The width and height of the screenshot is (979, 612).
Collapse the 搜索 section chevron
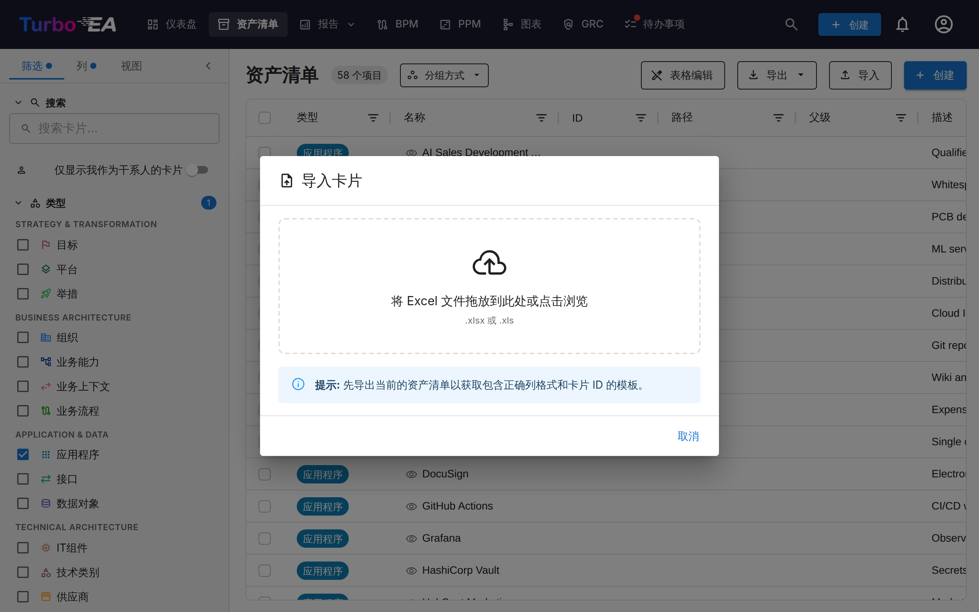coord(18,103)
